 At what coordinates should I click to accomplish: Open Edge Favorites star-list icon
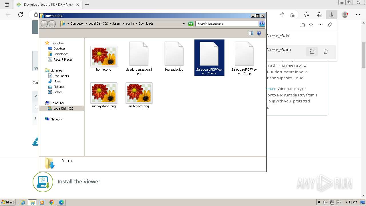tap(307, 15)
